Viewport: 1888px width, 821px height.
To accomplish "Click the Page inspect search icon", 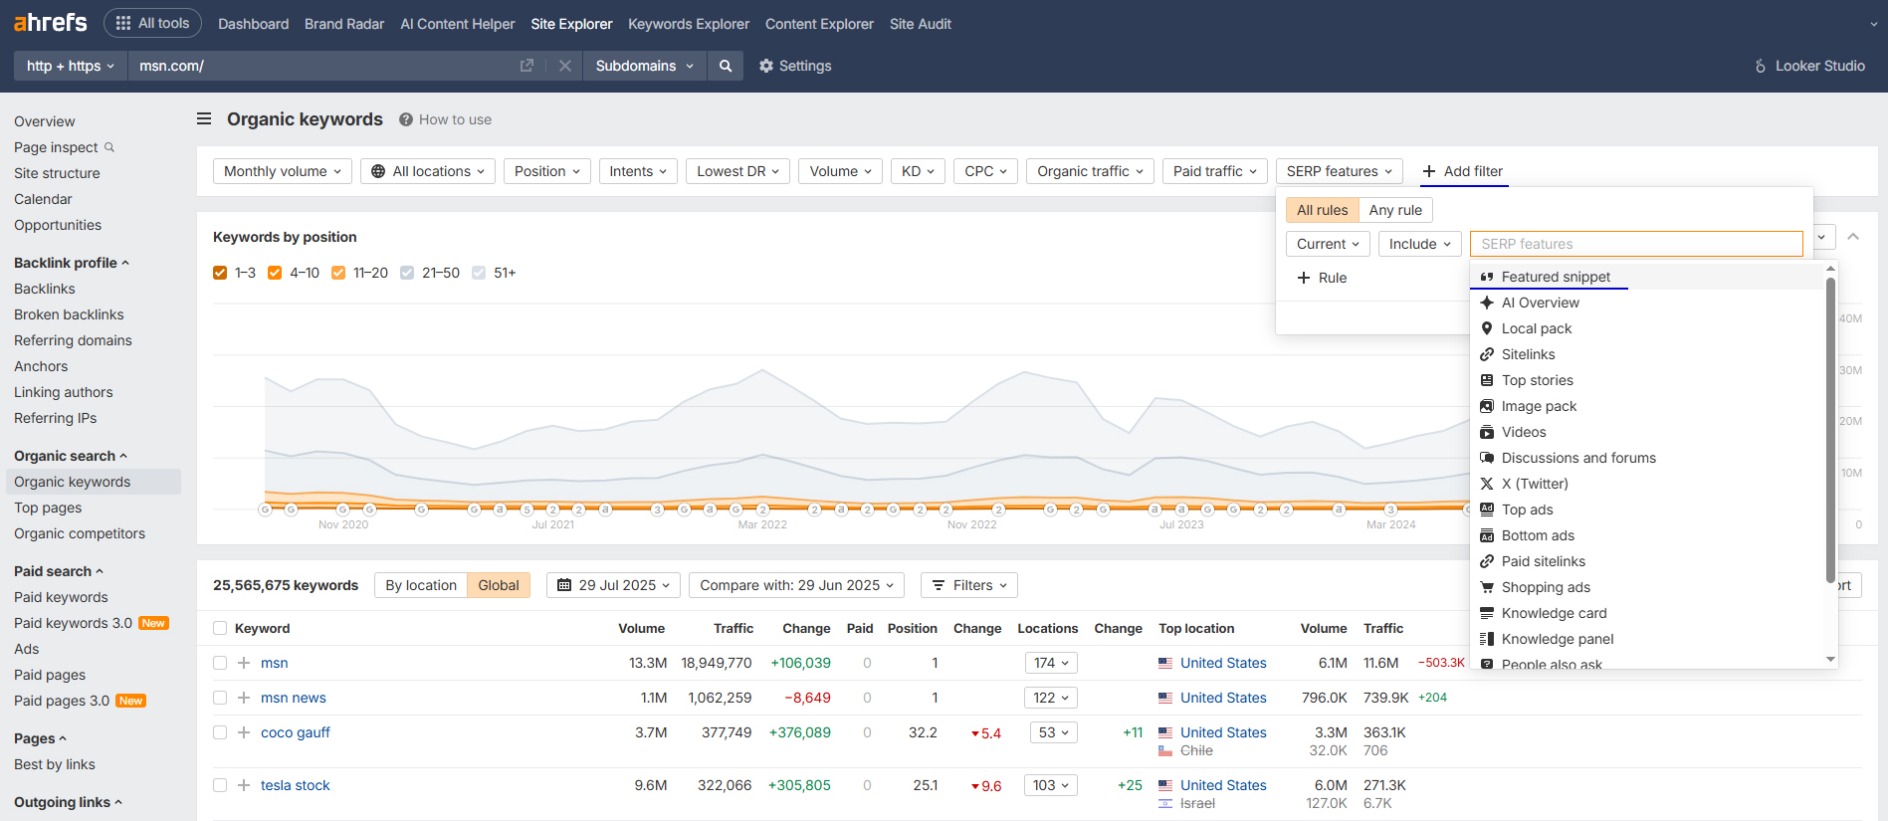I will (x=109, y=147).
